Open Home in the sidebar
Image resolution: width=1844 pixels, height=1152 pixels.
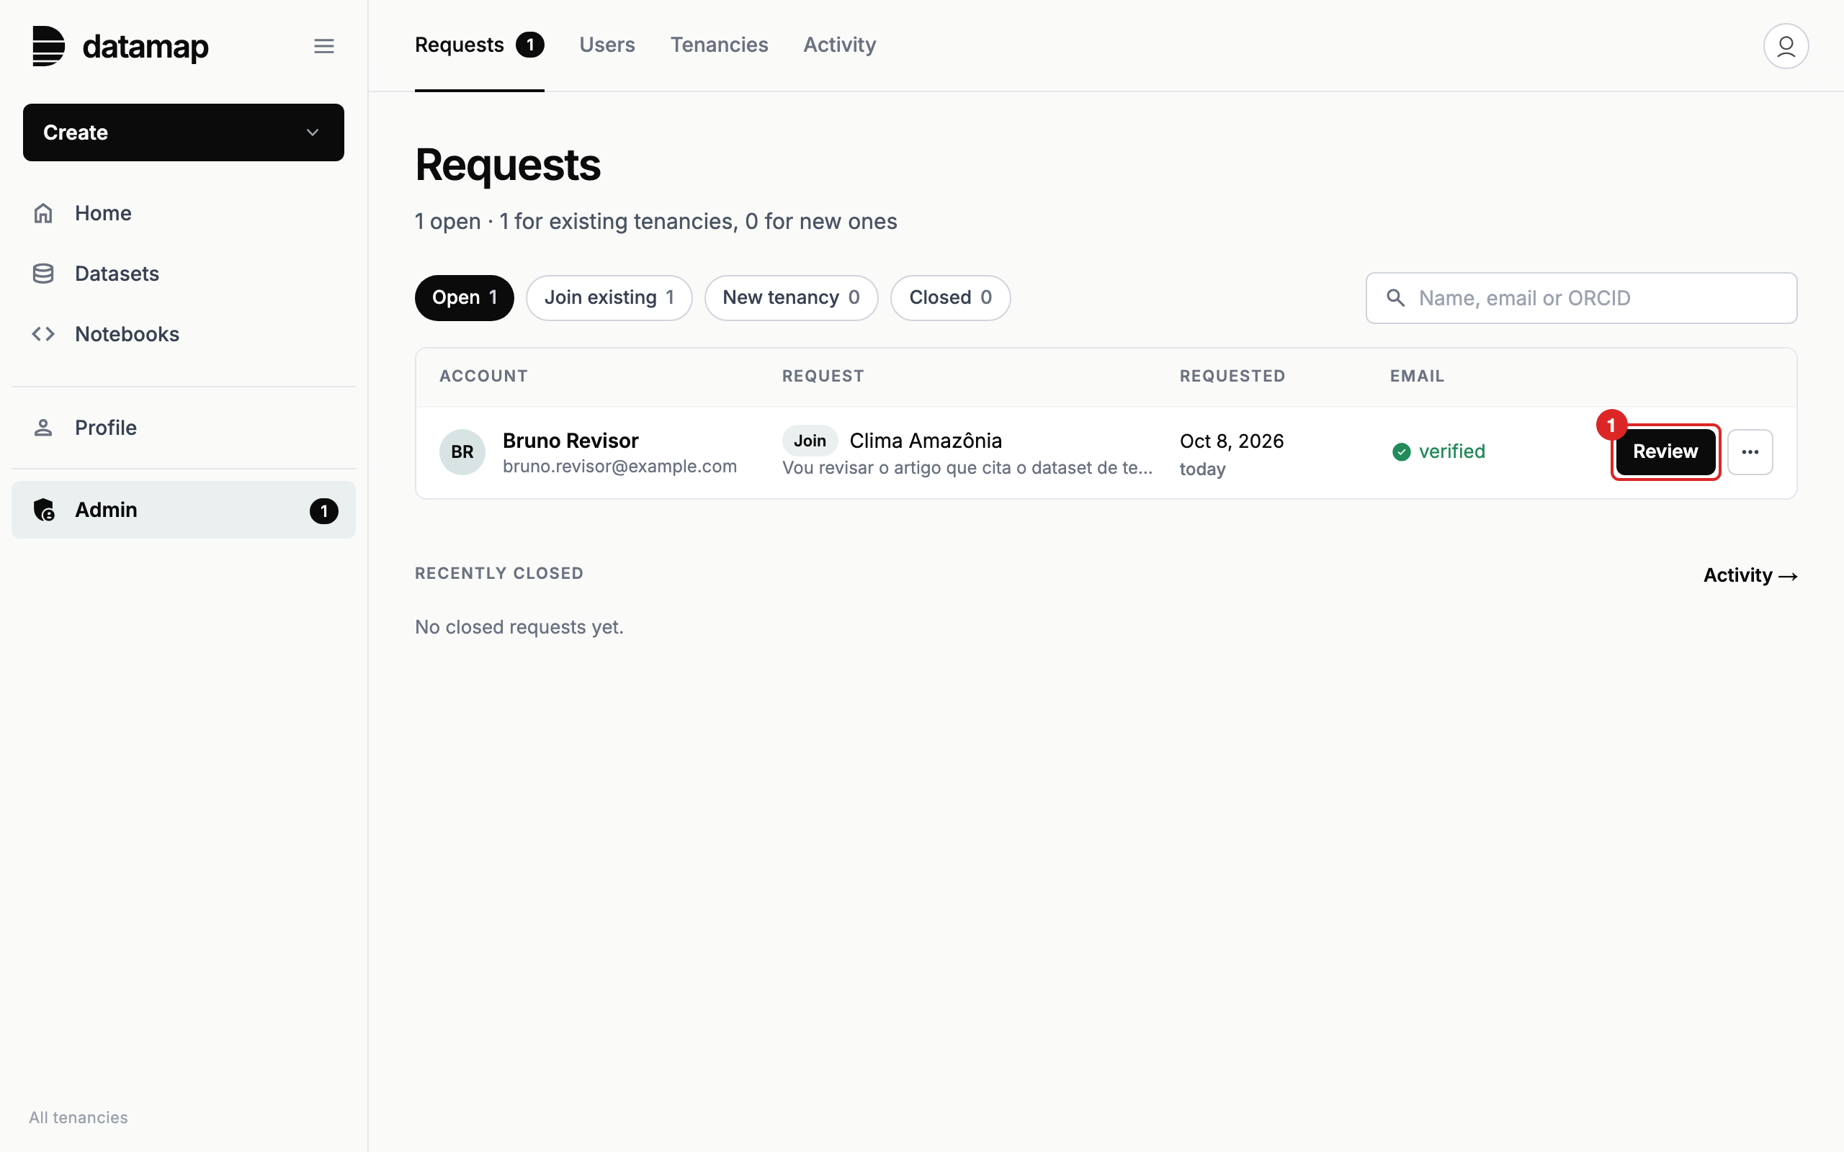click(184, 213)
